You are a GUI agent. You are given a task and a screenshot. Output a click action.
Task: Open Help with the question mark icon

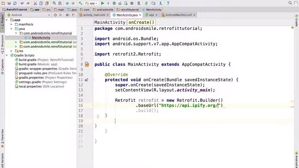(x=168, y=3)
